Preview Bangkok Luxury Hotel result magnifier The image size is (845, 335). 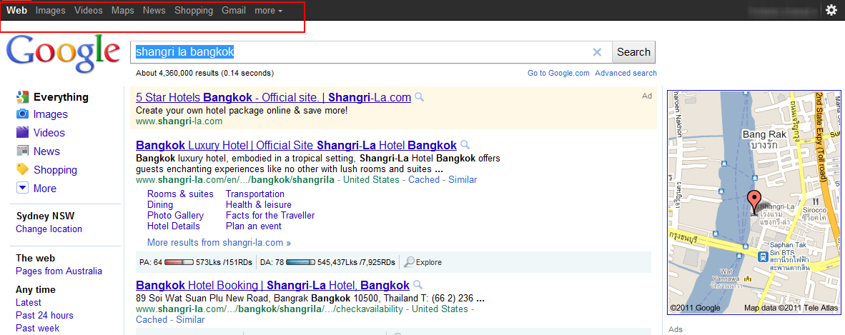pos(465,145)
